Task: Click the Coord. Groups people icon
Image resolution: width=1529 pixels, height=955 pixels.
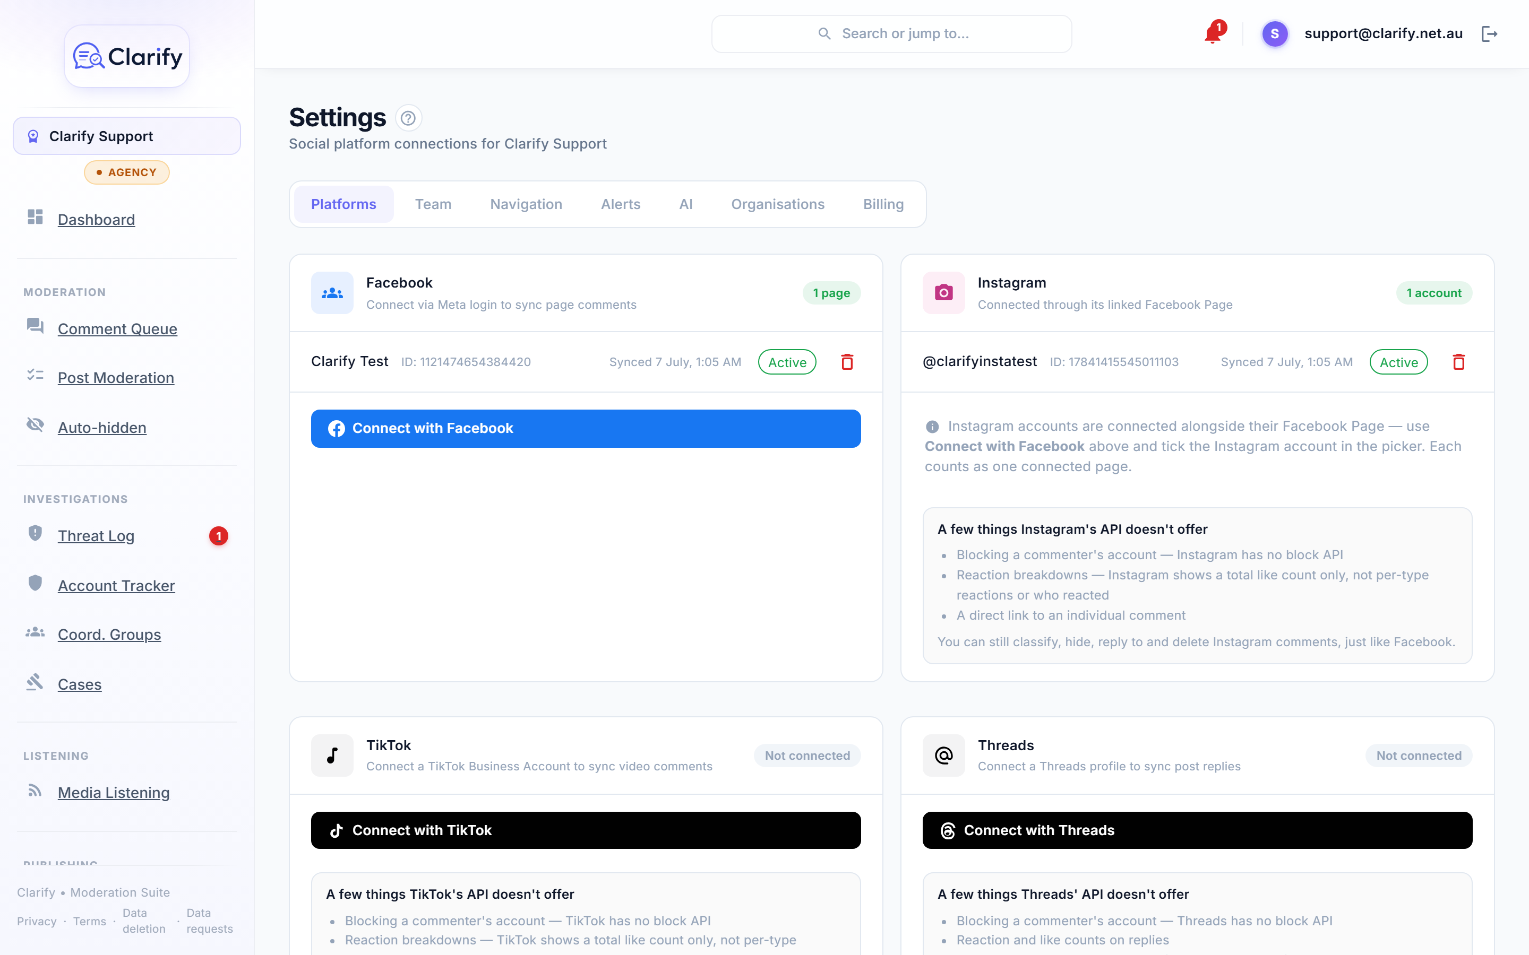Action: coord(36,632)
